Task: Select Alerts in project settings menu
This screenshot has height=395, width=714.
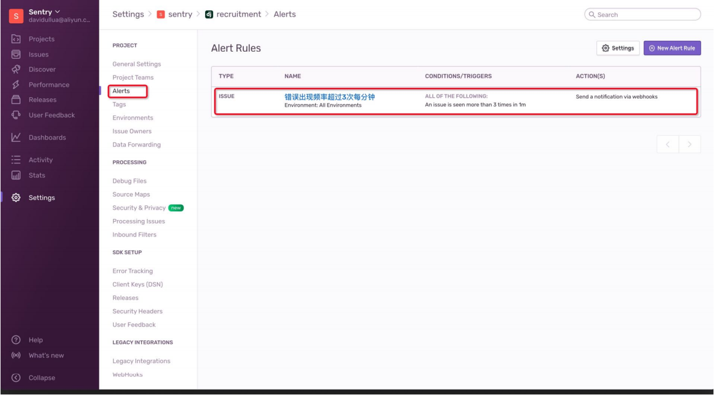Action: (x=121, y=91)
